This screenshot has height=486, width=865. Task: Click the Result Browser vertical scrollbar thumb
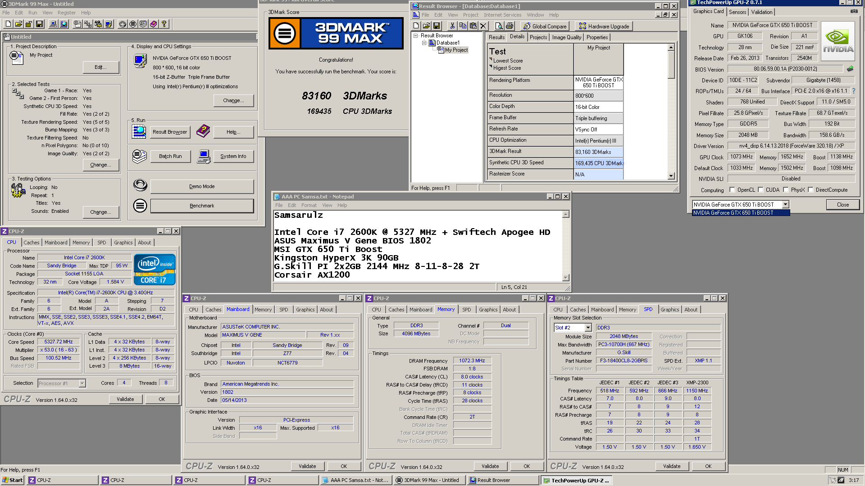point(671,65)
